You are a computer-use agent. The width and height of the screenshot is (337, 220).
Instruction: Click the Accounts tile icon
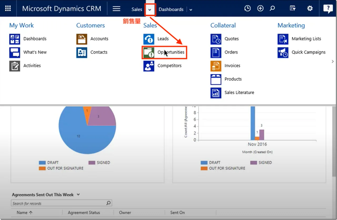tap(82, 39)
